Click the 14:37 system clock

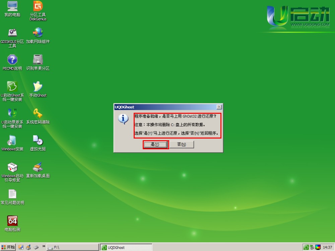coord(327,247)
